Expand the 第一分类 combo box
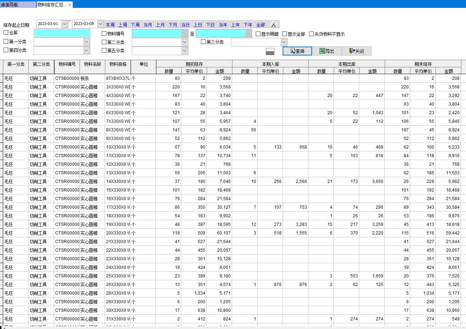466x329 pixels. pos(86,42)
